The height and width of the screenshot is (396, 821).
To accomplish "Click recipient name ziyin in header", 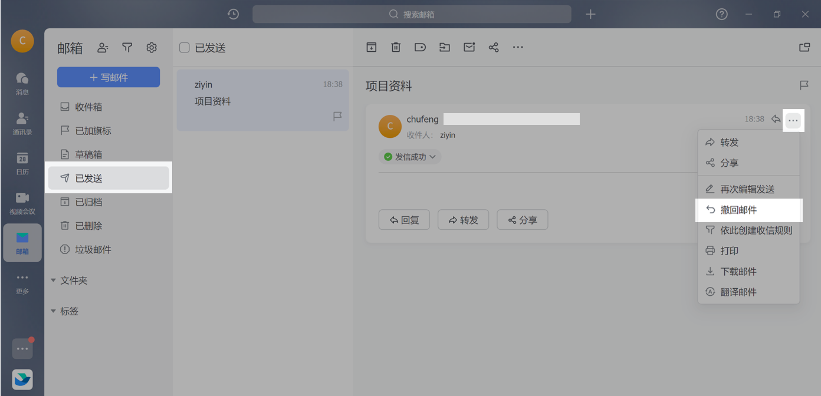I will (448, 136).
